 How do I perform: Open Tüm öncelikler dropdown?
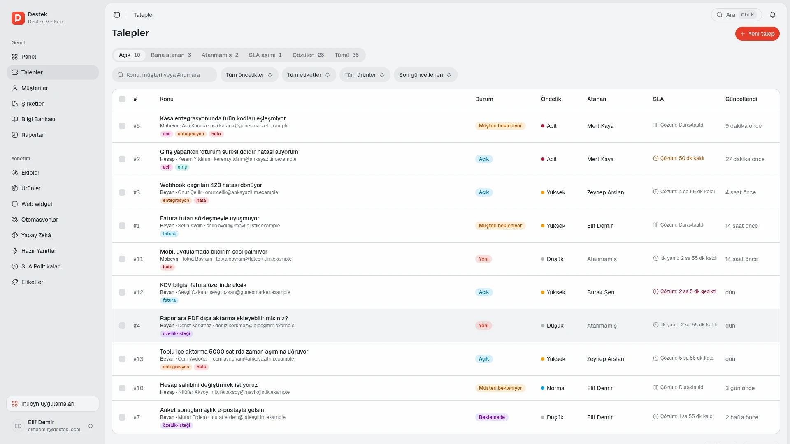pos(249,75)
